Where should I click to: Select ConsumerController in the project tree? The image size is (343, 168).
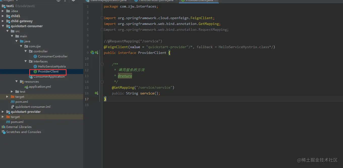(53, 56)
